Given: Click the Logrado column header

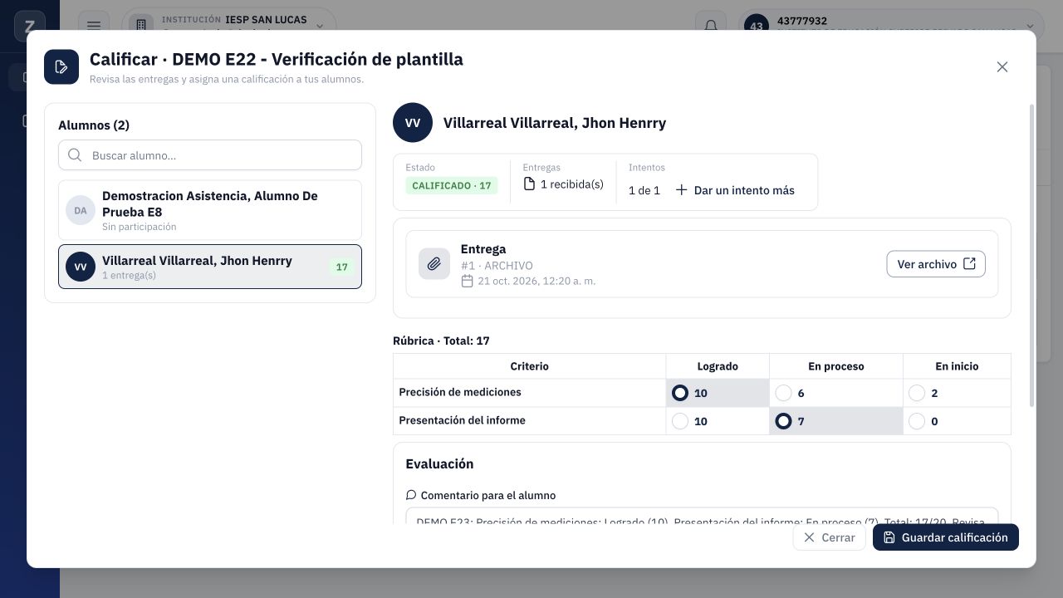Looking at the screenshot, I should click(718, 366).
